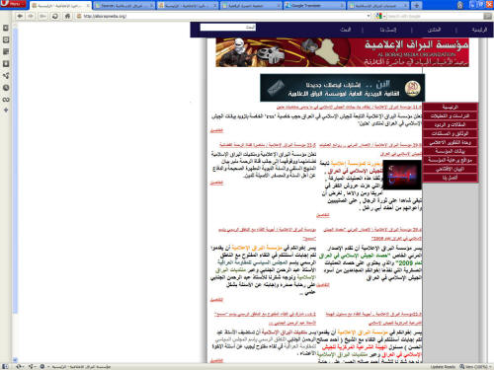Screen dimensions: 494x370
Task: Toggle the panel button in status bar
Action: tap(5, 366)
